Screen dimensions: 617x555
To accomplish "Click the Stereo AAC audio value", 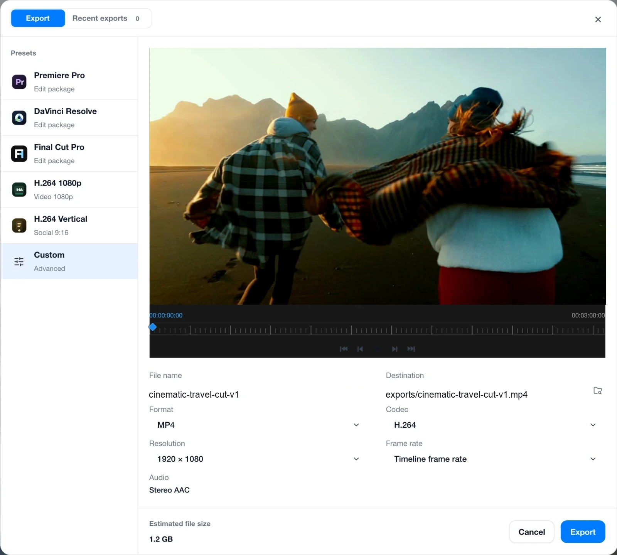I will [169, 490].
